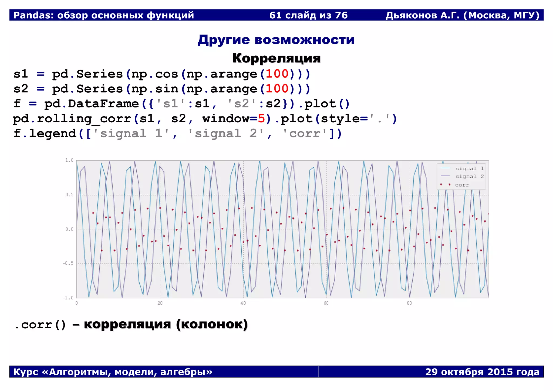Click the 'Корреляция' subtitle heading
The image size is (553, 391).
[276, 58]
